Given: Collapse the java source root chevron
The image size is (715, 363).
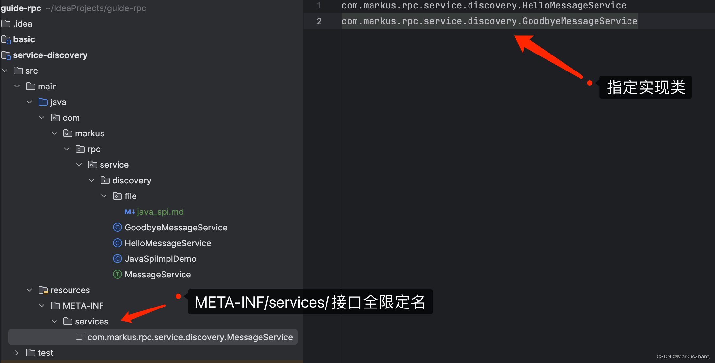Looking at the screenshot, I should point(30,102).
